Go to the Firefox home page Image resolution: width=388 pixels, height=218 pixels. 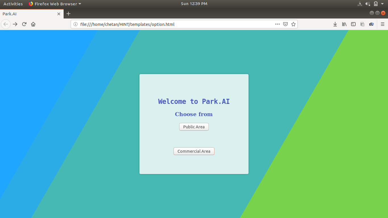tap(33, 24)
